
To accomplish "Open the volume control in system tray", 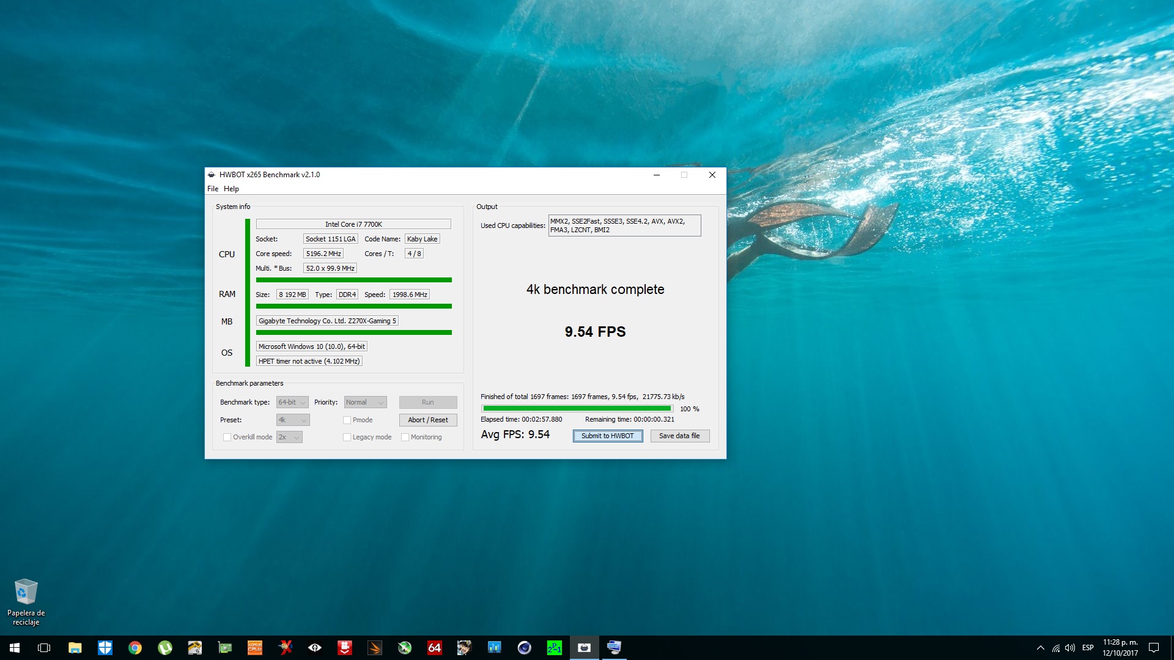I will 1070,648.
